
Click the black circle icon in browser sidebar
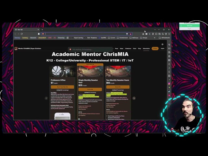tap(169, 80)
